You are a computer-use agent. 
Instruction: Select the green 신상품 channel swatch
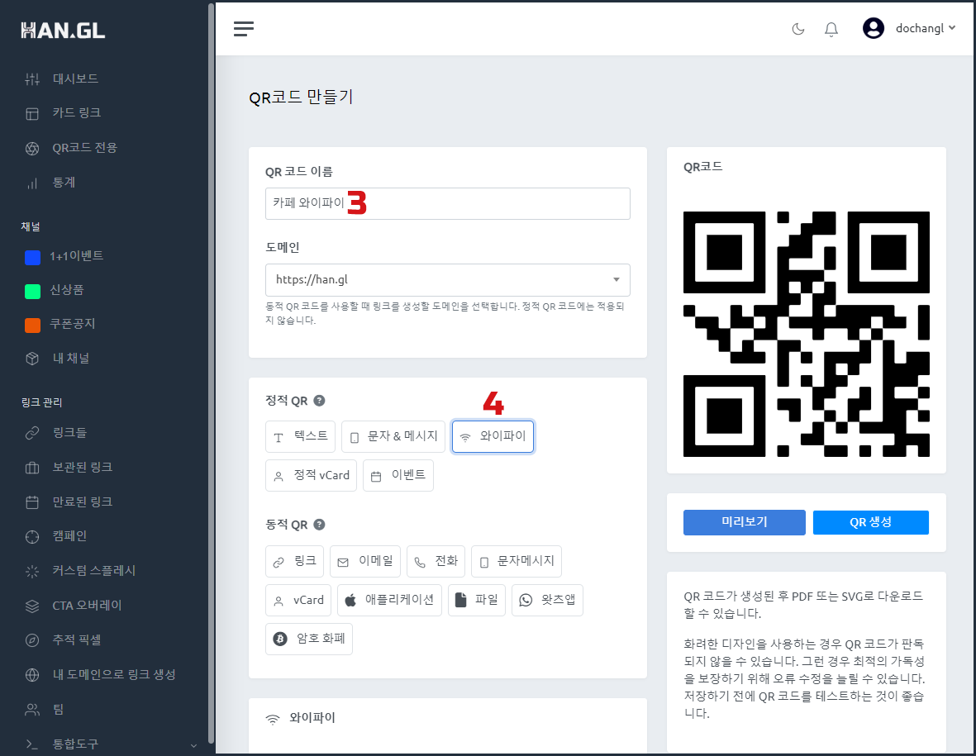(x=32, y=291)
